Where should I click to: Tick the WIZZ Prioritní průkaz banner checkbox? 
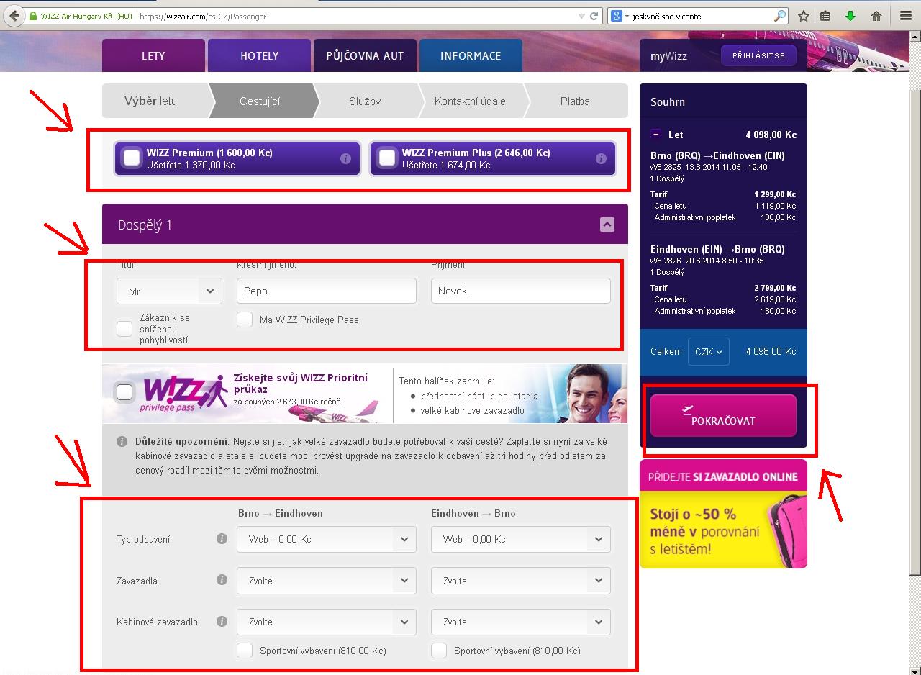click(x=124, y=392)
